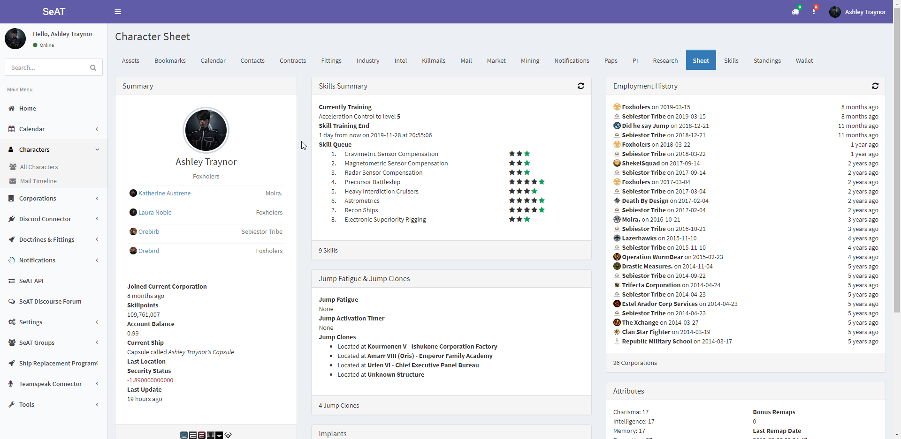Click the SeAT API exchange-arrows icon
Screen dimensions: 901x439
point(11,281)
